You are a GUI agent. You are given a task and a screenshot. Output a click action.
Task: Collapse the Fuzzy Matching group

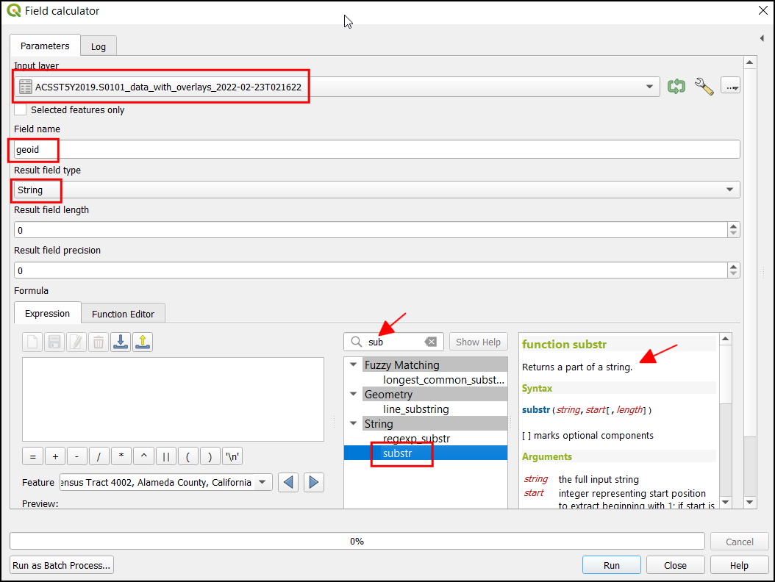[x=354, y=365]
